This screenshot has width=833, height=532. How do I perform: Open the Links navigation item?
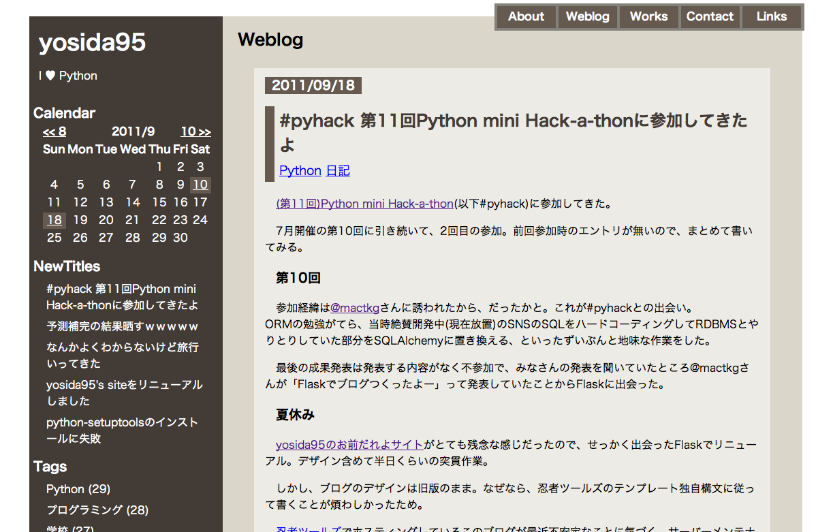[771, 17]
